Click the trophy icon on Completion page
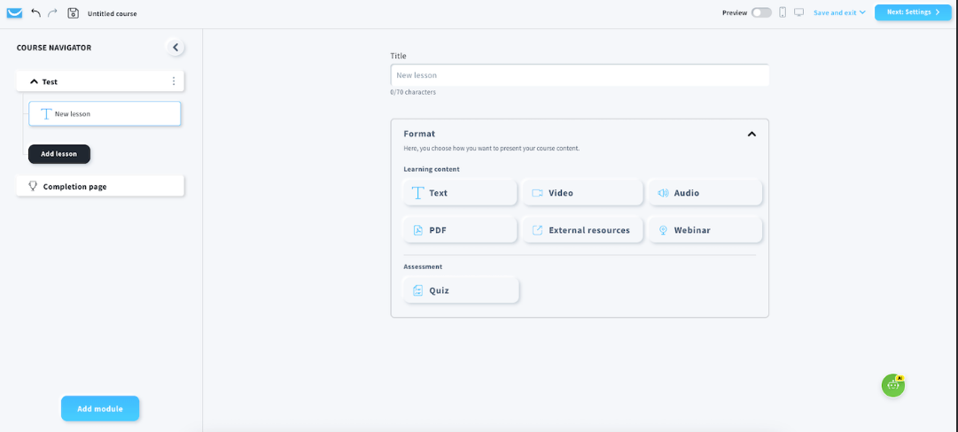This screenshot has width=958, height=432. [33, 186]
